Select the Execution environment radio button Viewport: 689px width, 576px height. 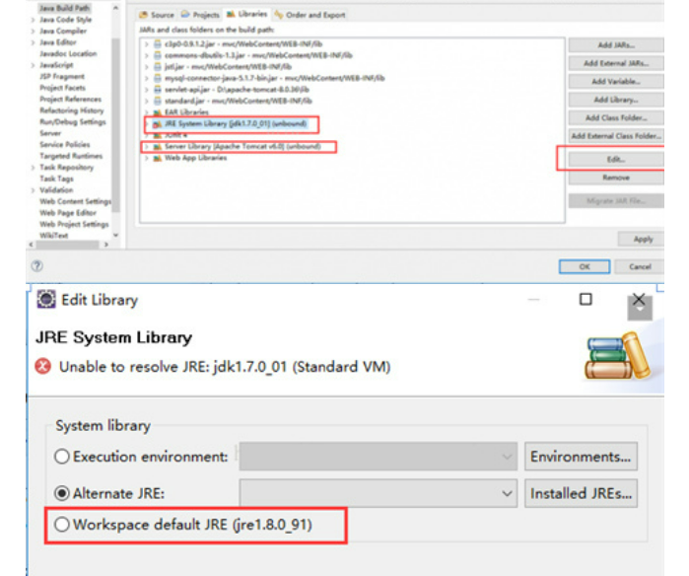(63, 457)
